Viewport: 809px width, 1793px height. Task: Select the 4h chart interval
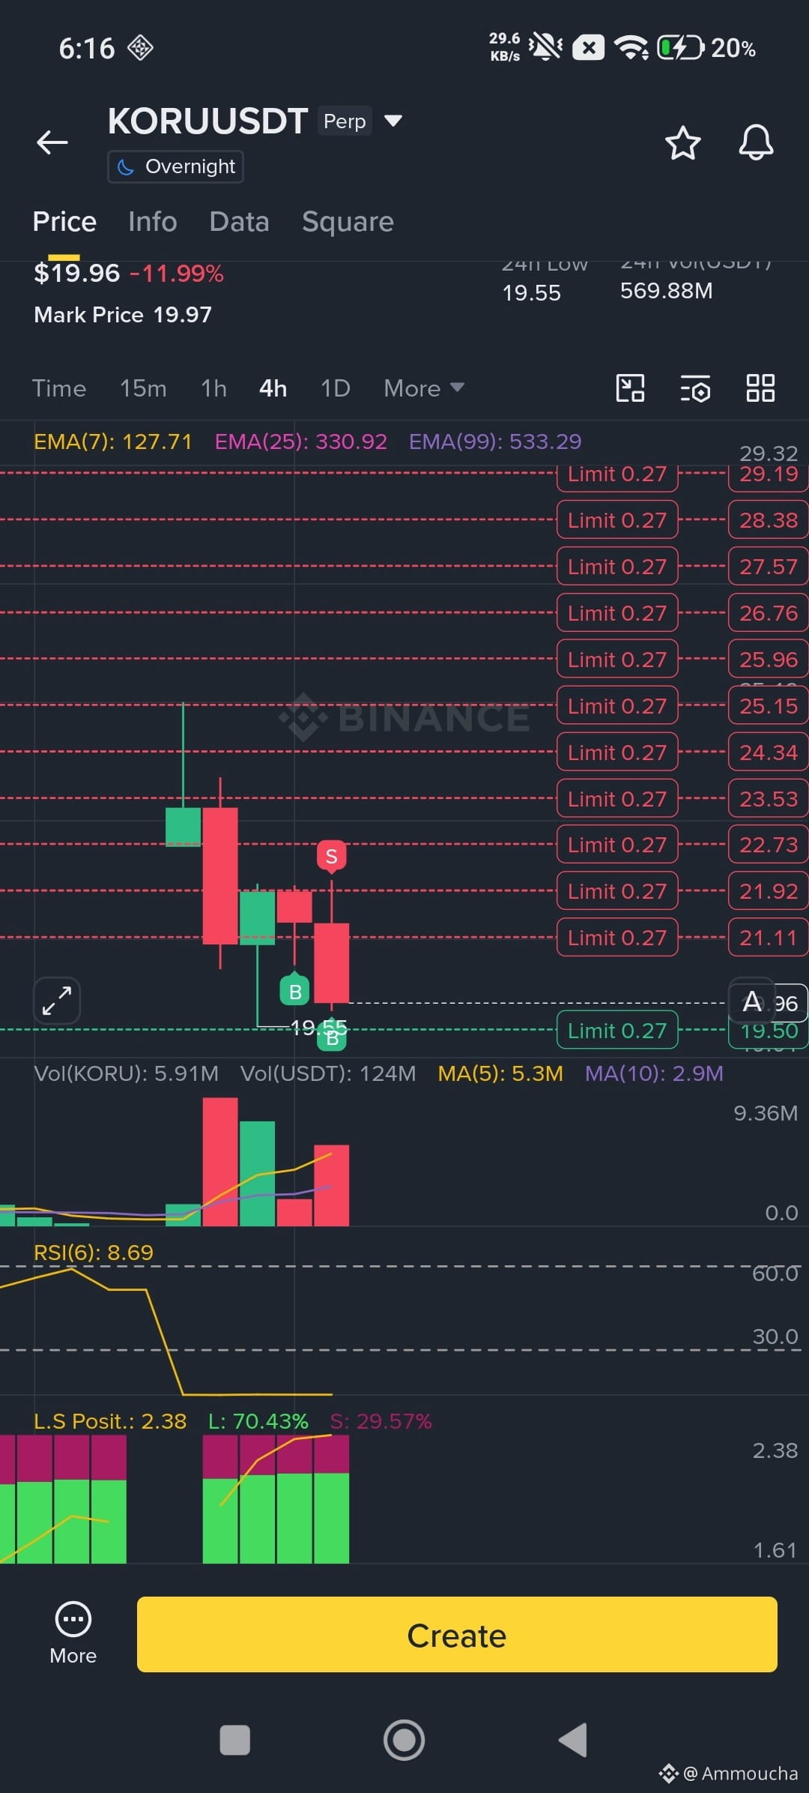[273, 388]
